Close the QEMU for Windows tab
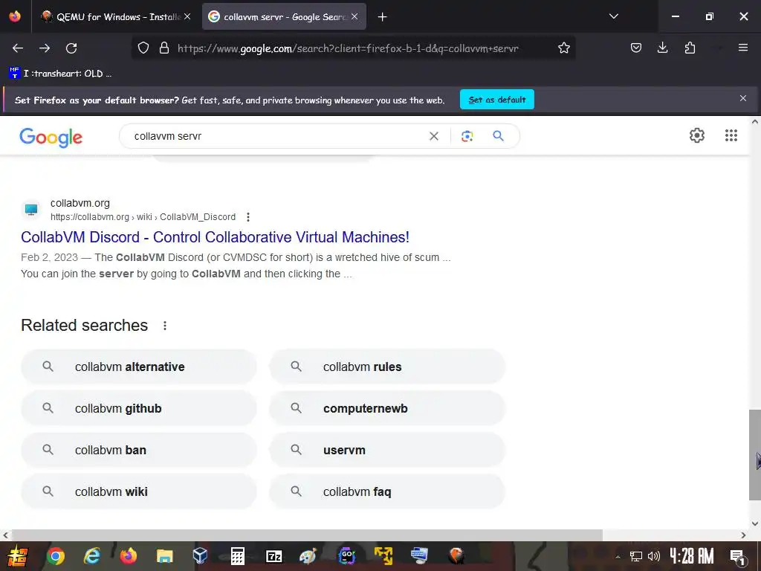The height and width of the screenshot is (571, 761). coord(187,16)
